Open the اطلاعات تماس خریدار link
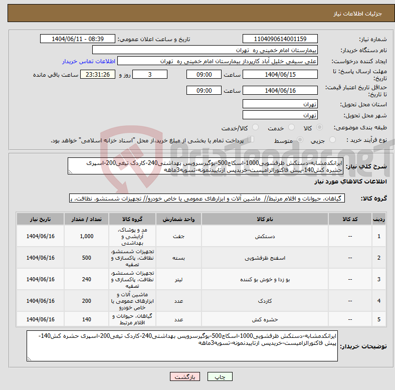The image size is (395, 390). pyautogui.click(x=89, y=61)
